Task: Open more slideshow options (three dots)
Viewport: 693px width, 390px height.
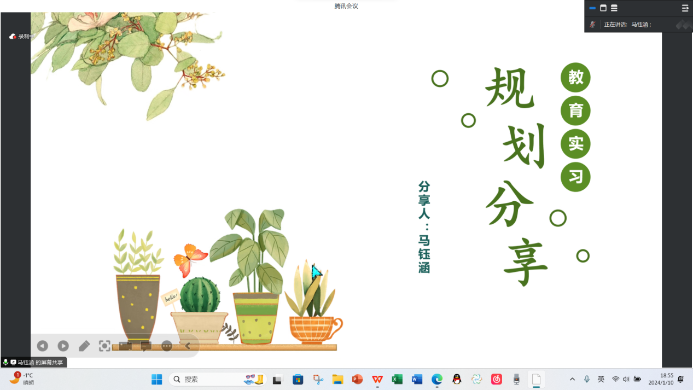Action: pyautogui.click(x=167, y=346)
